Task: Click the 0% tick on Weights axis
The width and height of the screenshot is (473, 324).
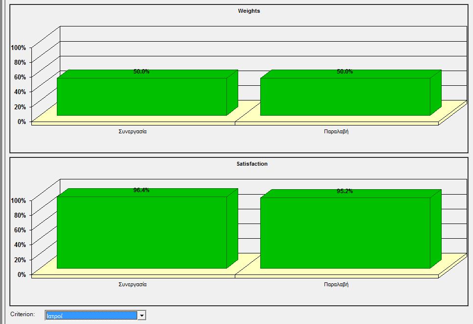Action: [x=22, y=122]
